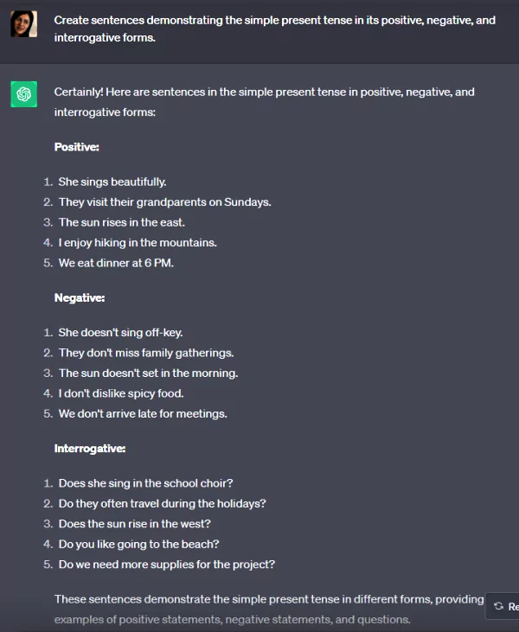Click She doesn't sing off-key sentence
Screen dimensions: 519x632
[x=120, y=333]
